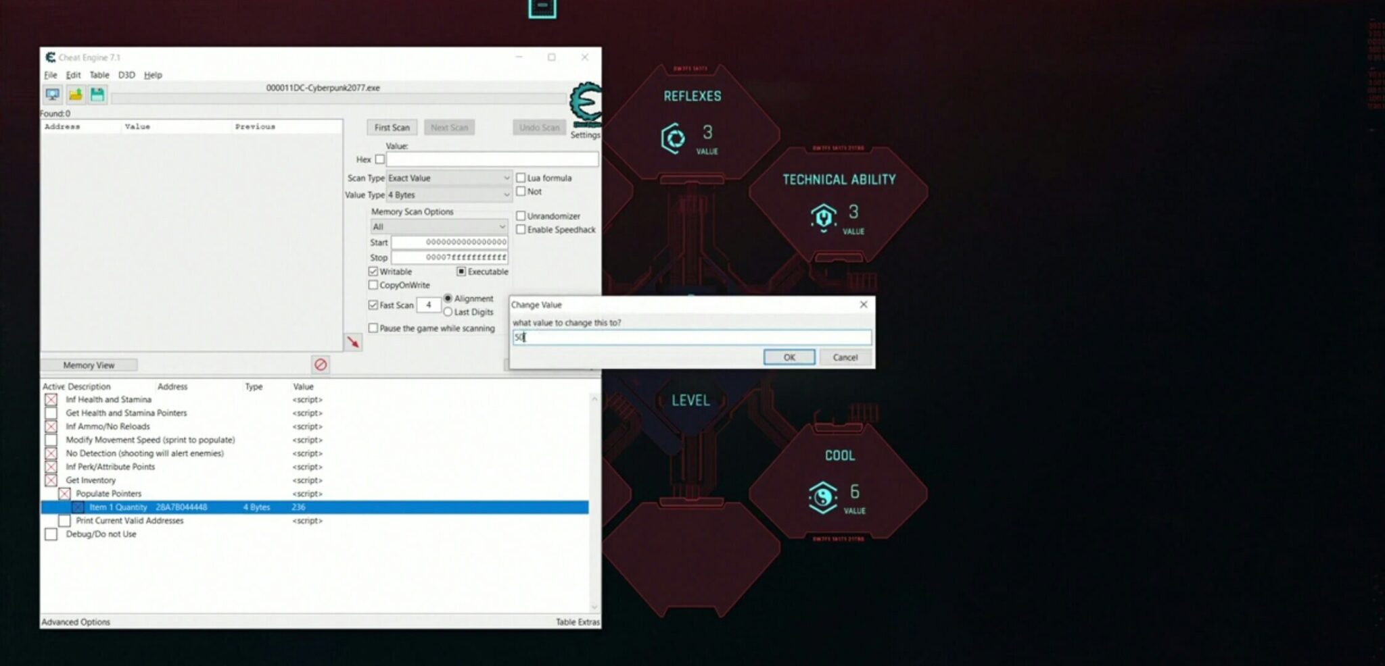Toggle Inf Health and Stamina script active box
Screen dimensions: 1385x666
(51, 400)
